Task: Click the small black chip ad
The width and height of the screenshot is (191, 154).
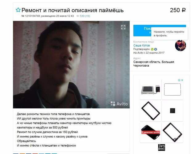Action: pyautogui.click(x=173, y=111)
